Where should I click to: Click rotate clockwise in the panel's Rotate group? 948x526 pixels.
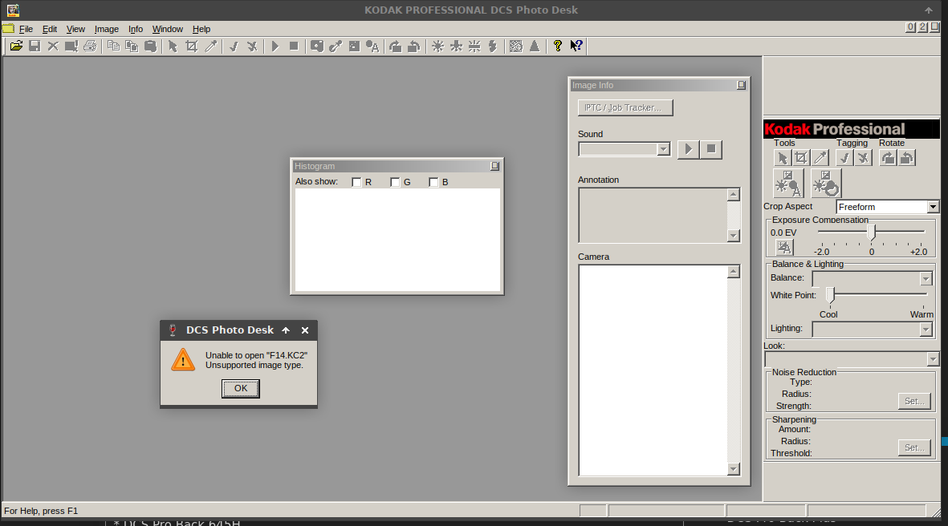click(x=888, y=158)
